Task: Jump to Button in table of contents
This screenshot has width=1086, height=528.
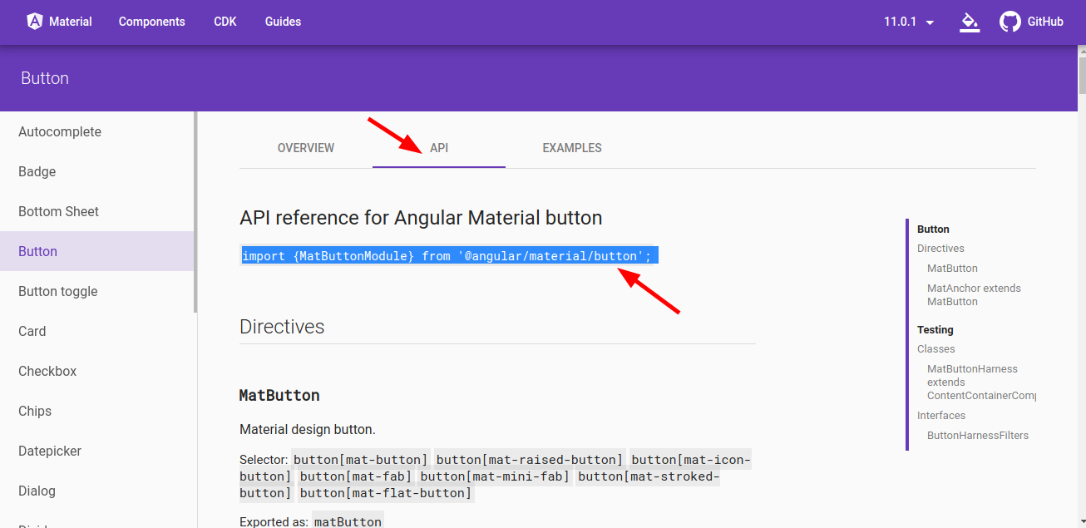Action: pyautogui.click(x=933, y=229)
